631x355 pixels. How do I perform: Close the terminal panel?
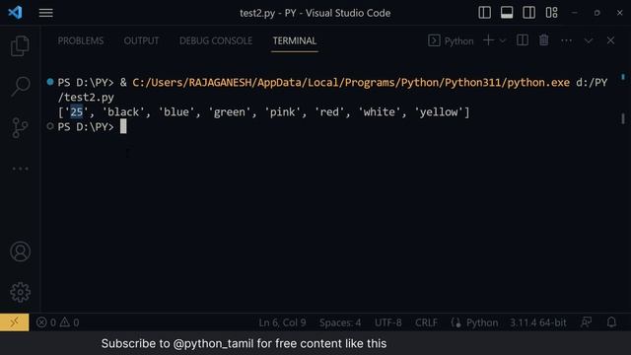(610, 40)
